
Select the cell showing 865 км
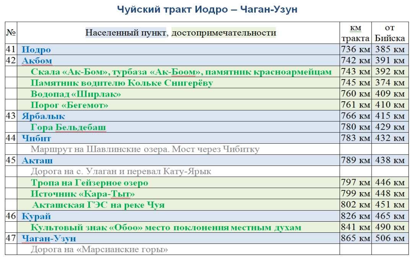pos(355,237)
